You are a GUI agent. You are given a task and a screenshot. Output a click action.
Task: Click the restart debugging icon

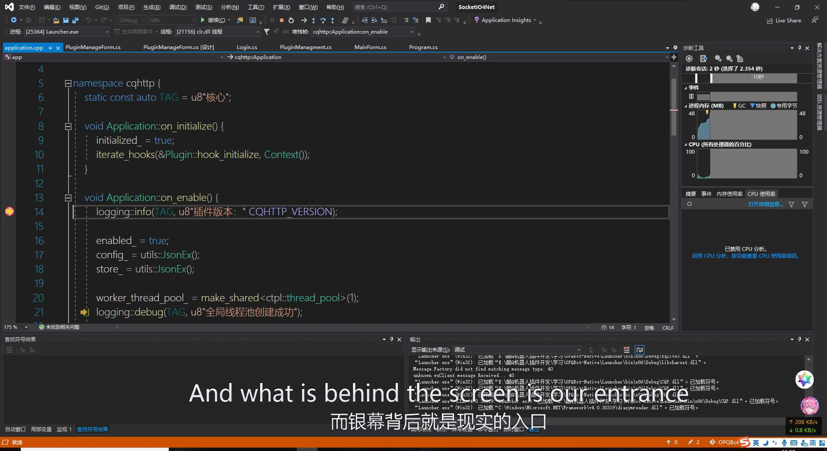coord(291,20)
